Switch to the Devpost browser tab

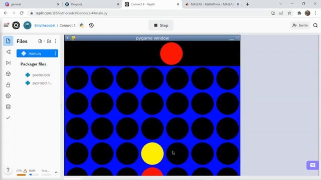click(91, 4)
